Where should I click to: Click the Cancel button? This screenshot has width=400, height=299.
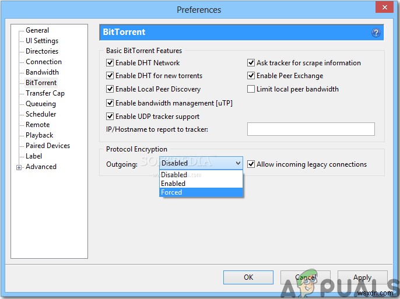(x=306, y=277)
